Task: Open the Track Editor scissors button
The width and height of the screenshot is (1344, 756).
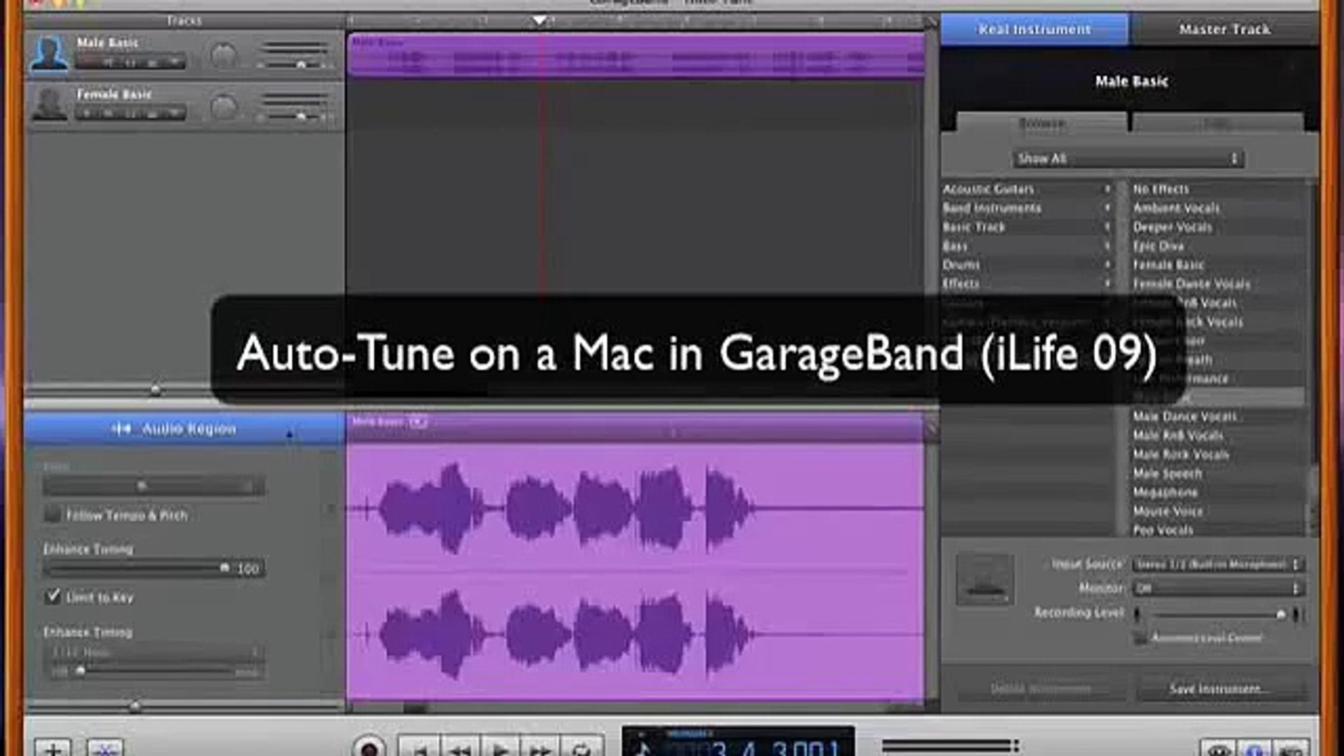Action: click(105, 749)
